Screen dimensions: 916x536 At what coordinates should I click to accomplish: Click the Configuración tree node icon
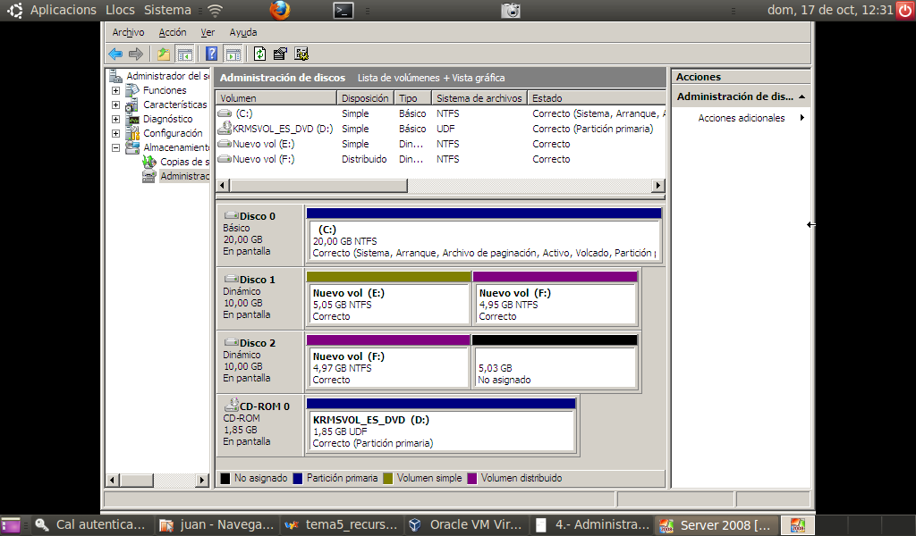[x=132, y=133]
